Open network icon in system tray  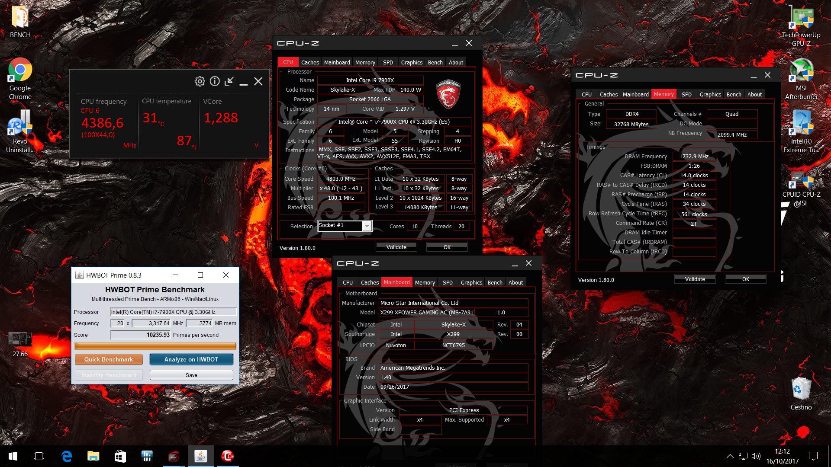743,456
